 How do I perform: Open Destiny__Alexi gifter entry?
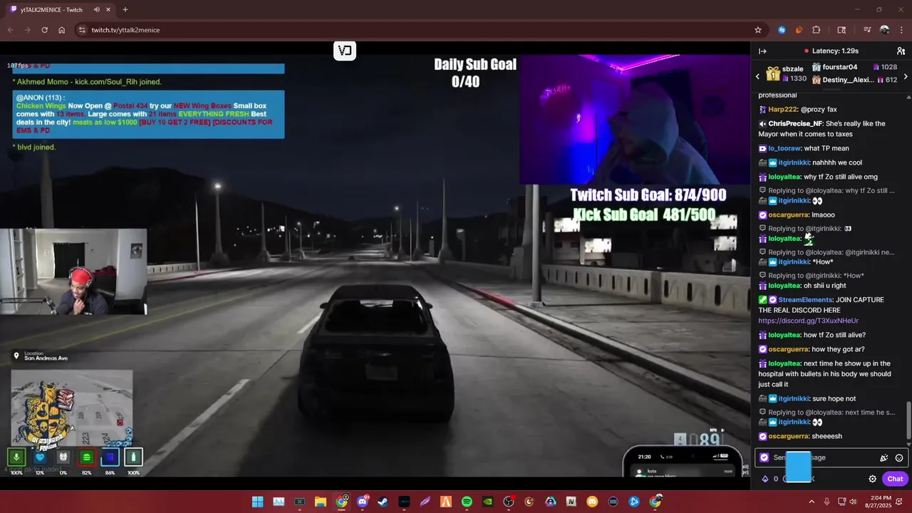[x=855, y=80]
